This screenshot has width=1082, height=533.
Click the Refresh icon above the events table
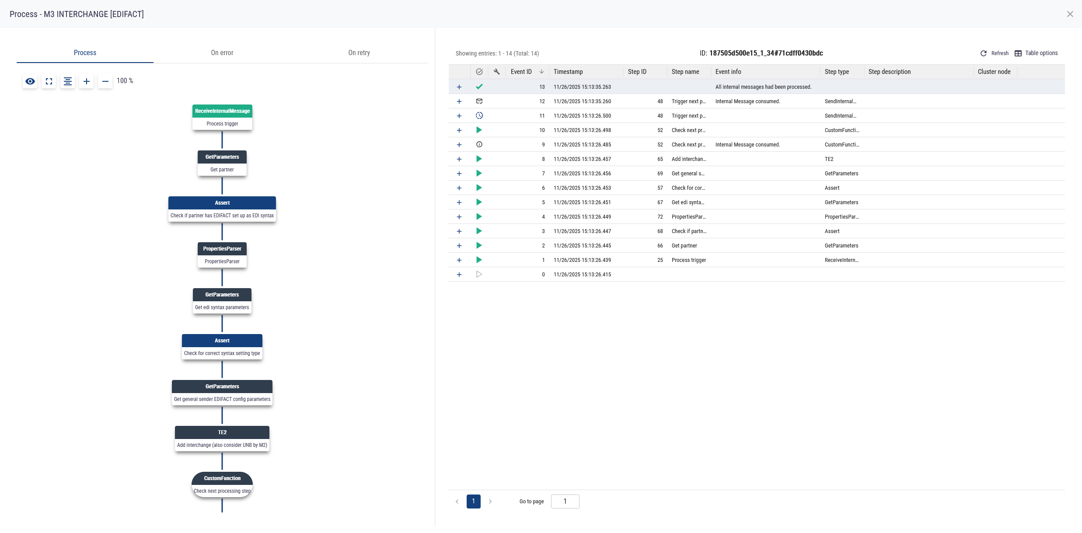coord(983,53)
